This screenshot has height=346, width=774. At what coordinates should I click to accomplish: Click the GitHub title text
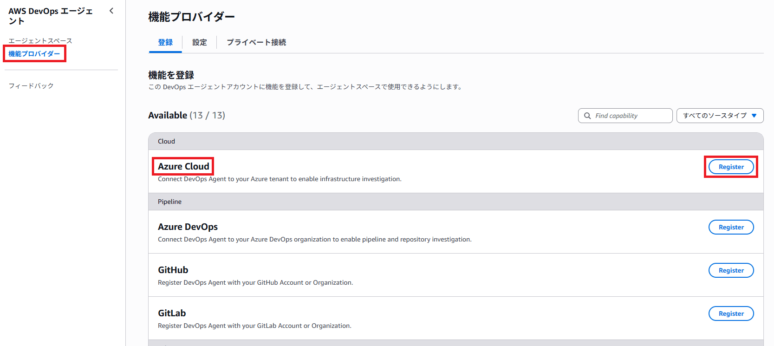173,270
